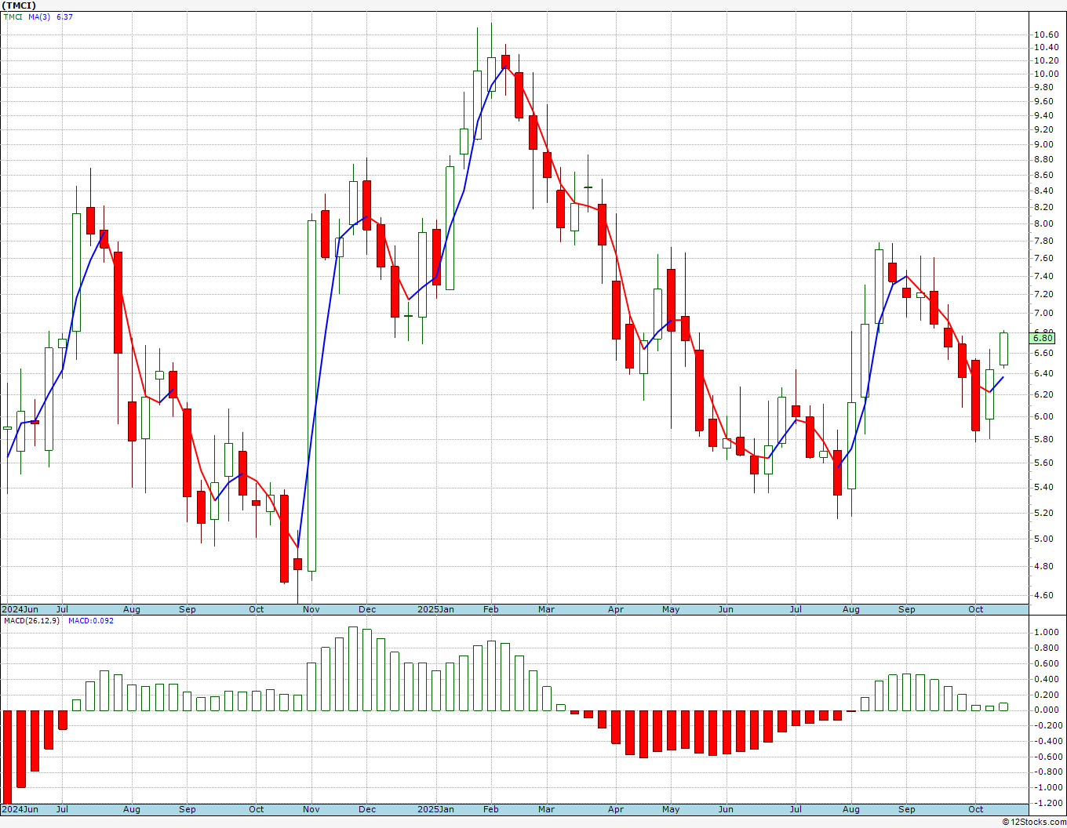Click the 5.60 price axis label

1043,463
